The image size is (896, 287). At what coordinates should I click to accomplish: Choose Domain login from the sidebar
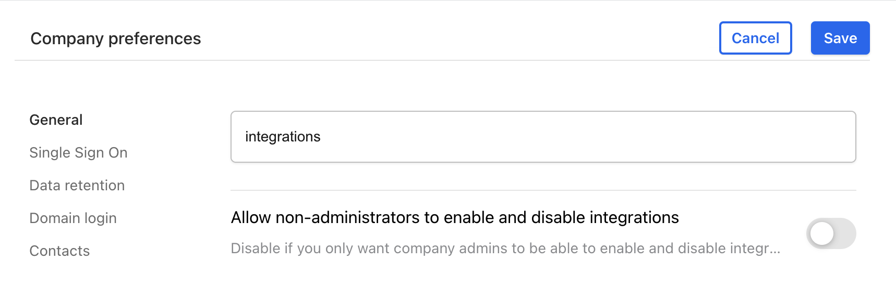(72, 218)
